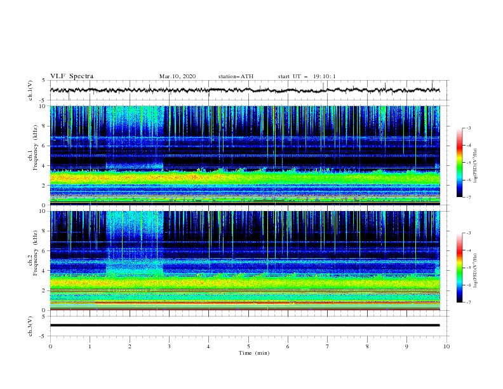Click inside the ch.1 spectrogram panel
This screenshot has width=503, height=389.
[245, 155]
